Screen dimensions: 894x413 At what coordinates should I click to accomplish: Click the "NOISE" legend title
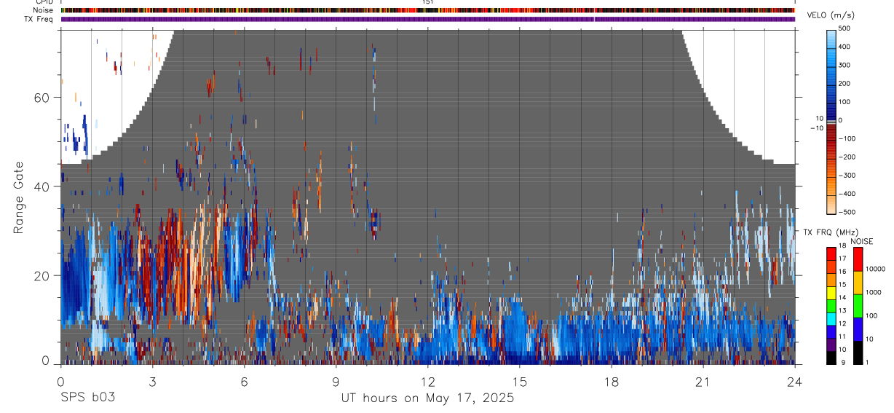point(861,242)
